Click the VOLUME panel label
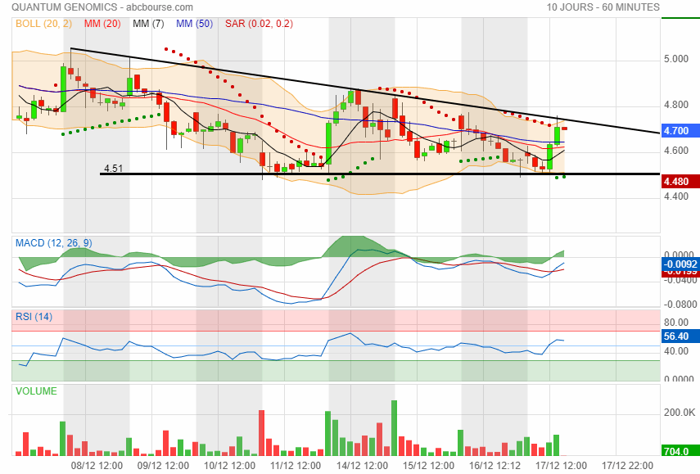Viewport: 700px width, 474px height. 36,391
